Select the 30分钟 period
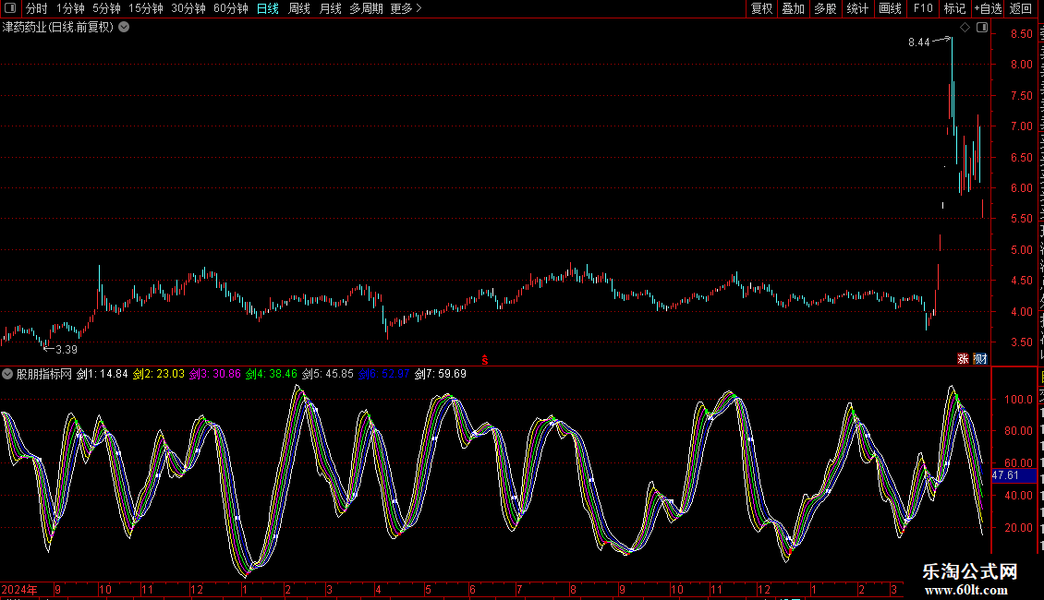This screenshot has height=600, width=1044. [x=188, y=8]
